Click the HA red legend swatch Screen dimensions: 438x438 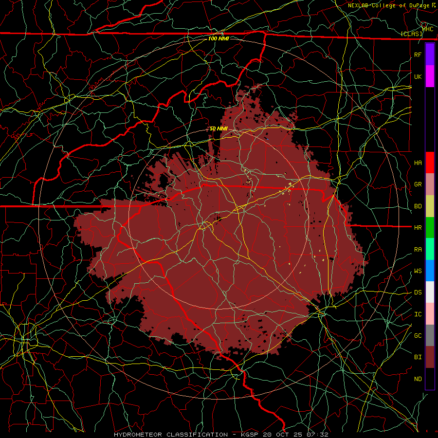[430, 163]
